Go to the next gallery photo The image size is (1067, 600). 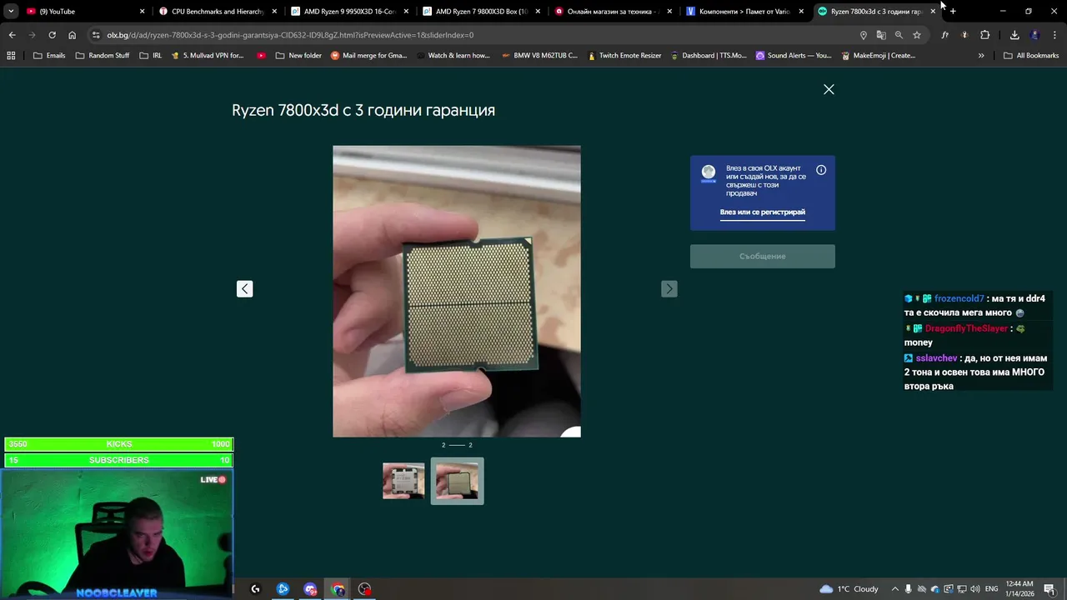669,288
